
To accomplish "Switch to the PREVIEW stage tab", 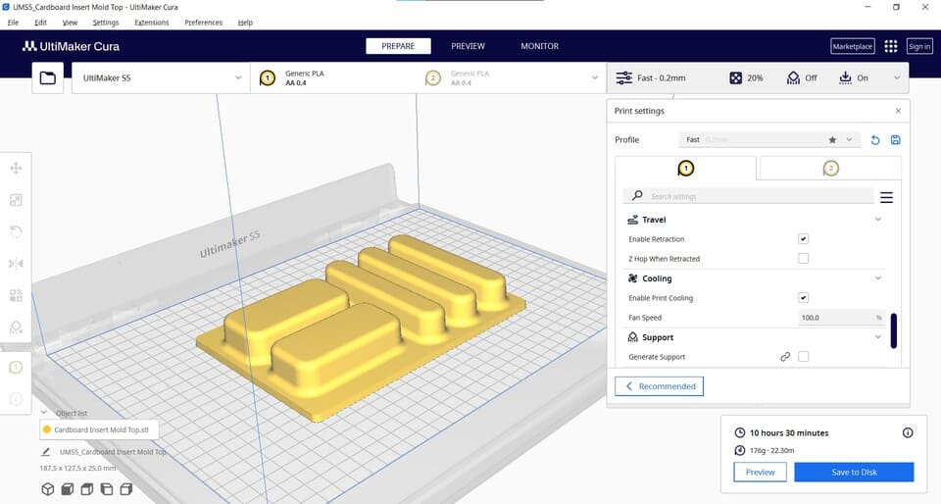I will point(469,46).
